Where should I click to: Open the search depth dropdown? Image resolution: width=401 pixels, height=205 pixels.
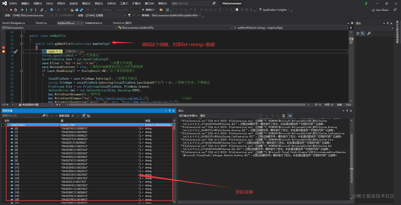click(76, 116)
